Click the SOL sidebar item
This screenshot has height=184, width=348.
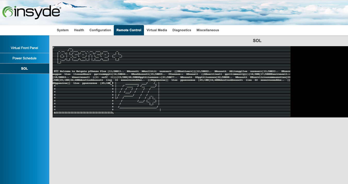click(25, 69)
